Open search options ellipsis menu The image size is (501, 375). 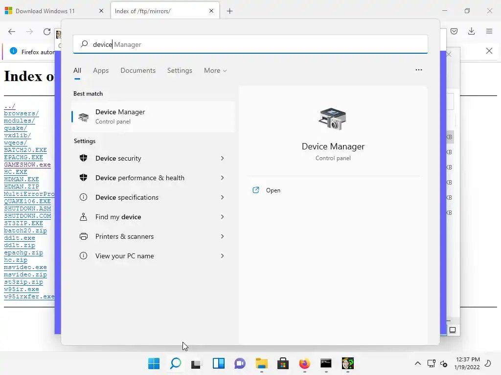coord(419,70)
